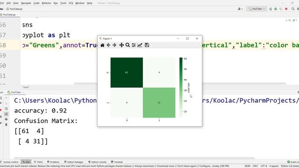Open the TODO tool window
The height and width of the screenshot is (168, 299).
tap(38, 162)
